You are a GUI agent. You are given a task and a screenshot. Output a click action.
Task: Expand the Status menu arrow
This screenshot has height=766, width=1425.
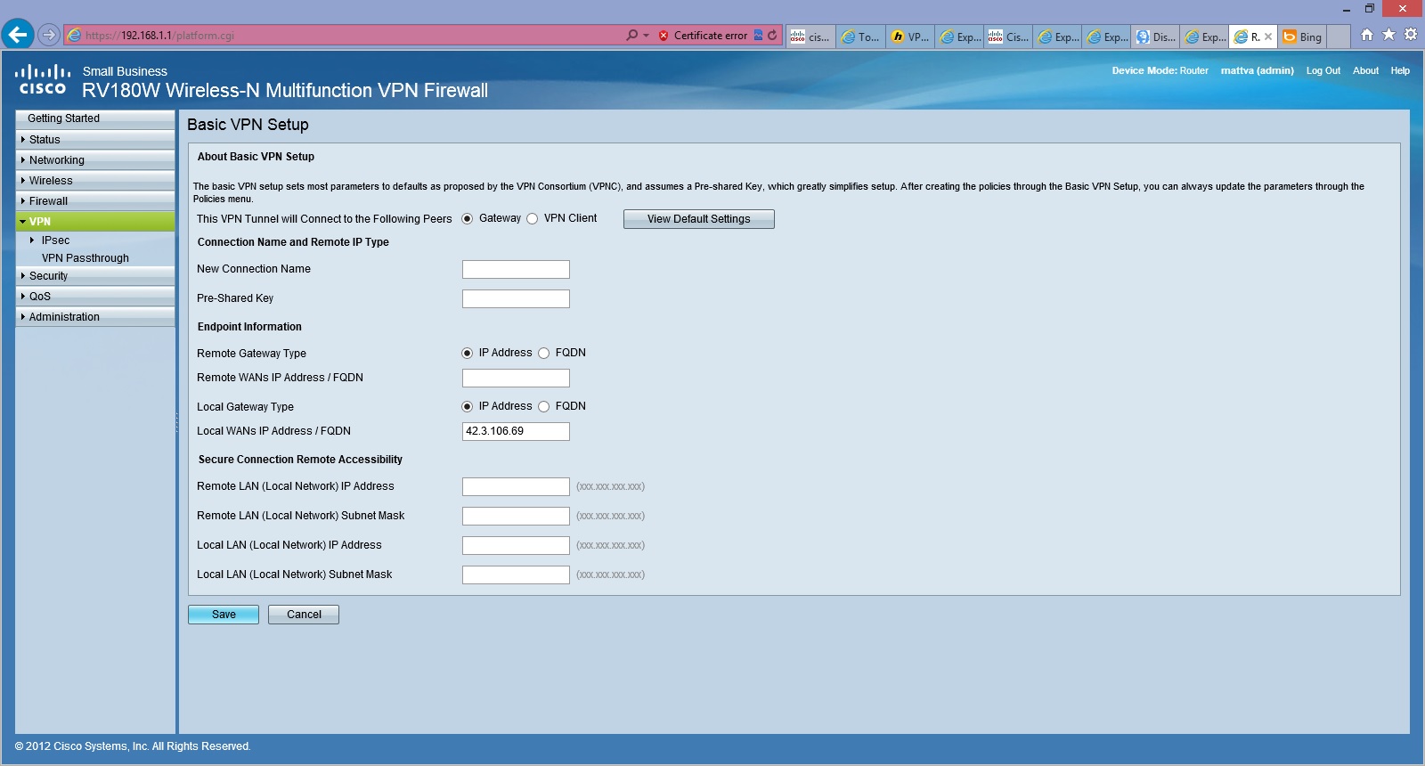pos(23,140)
